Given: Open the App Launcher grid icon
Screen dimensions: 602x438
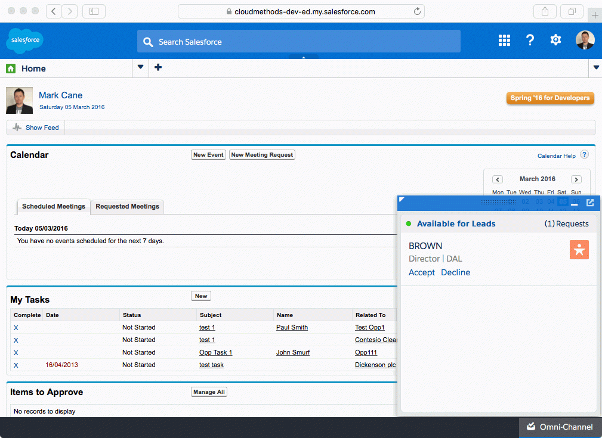Looking at the screenshot, I should point(504,41).
